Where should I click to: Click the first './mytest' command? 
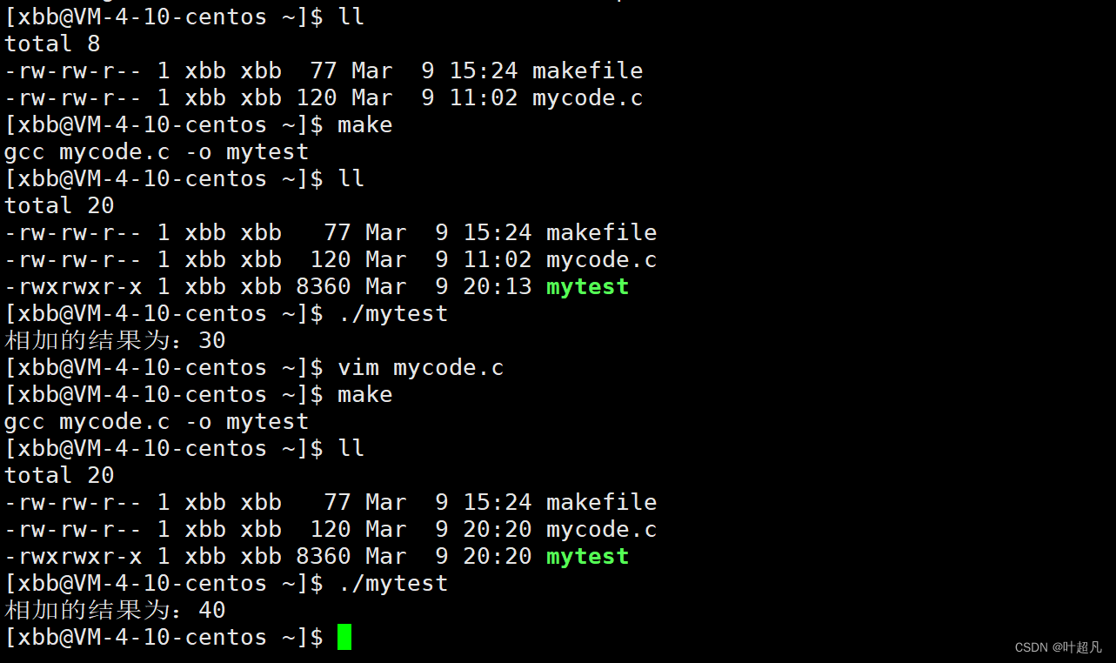(393, 313)
